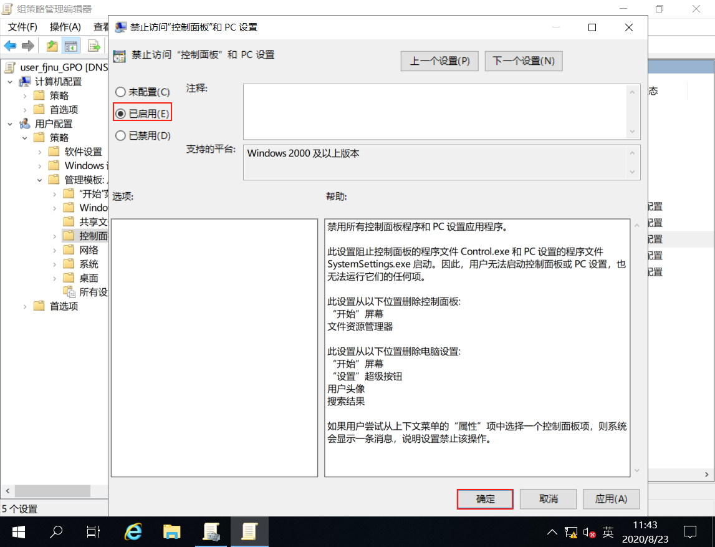The image size is (715, 547).
Task: Click the Up one level folder icon
Action: [x=52, y=46]
